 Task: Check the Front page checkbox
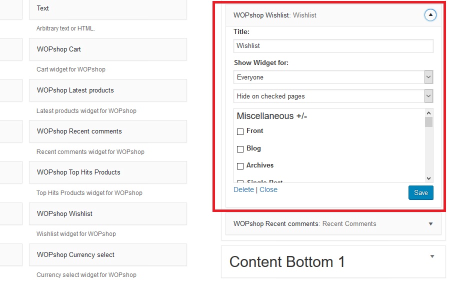(x=240, y=131)
